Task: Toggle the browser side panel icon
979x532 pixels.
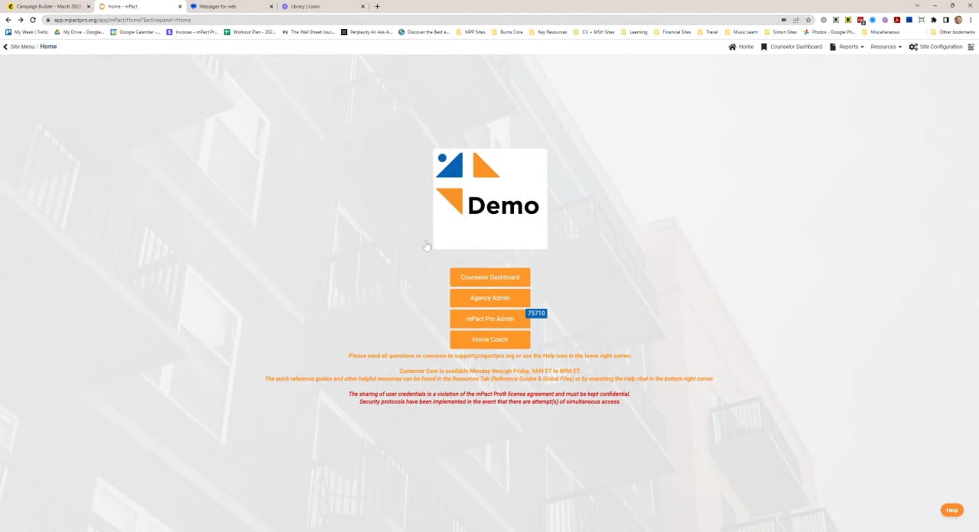Action: coord(945,20)
